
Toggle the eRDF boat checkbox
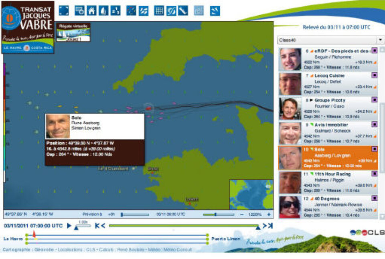[375, 51]
